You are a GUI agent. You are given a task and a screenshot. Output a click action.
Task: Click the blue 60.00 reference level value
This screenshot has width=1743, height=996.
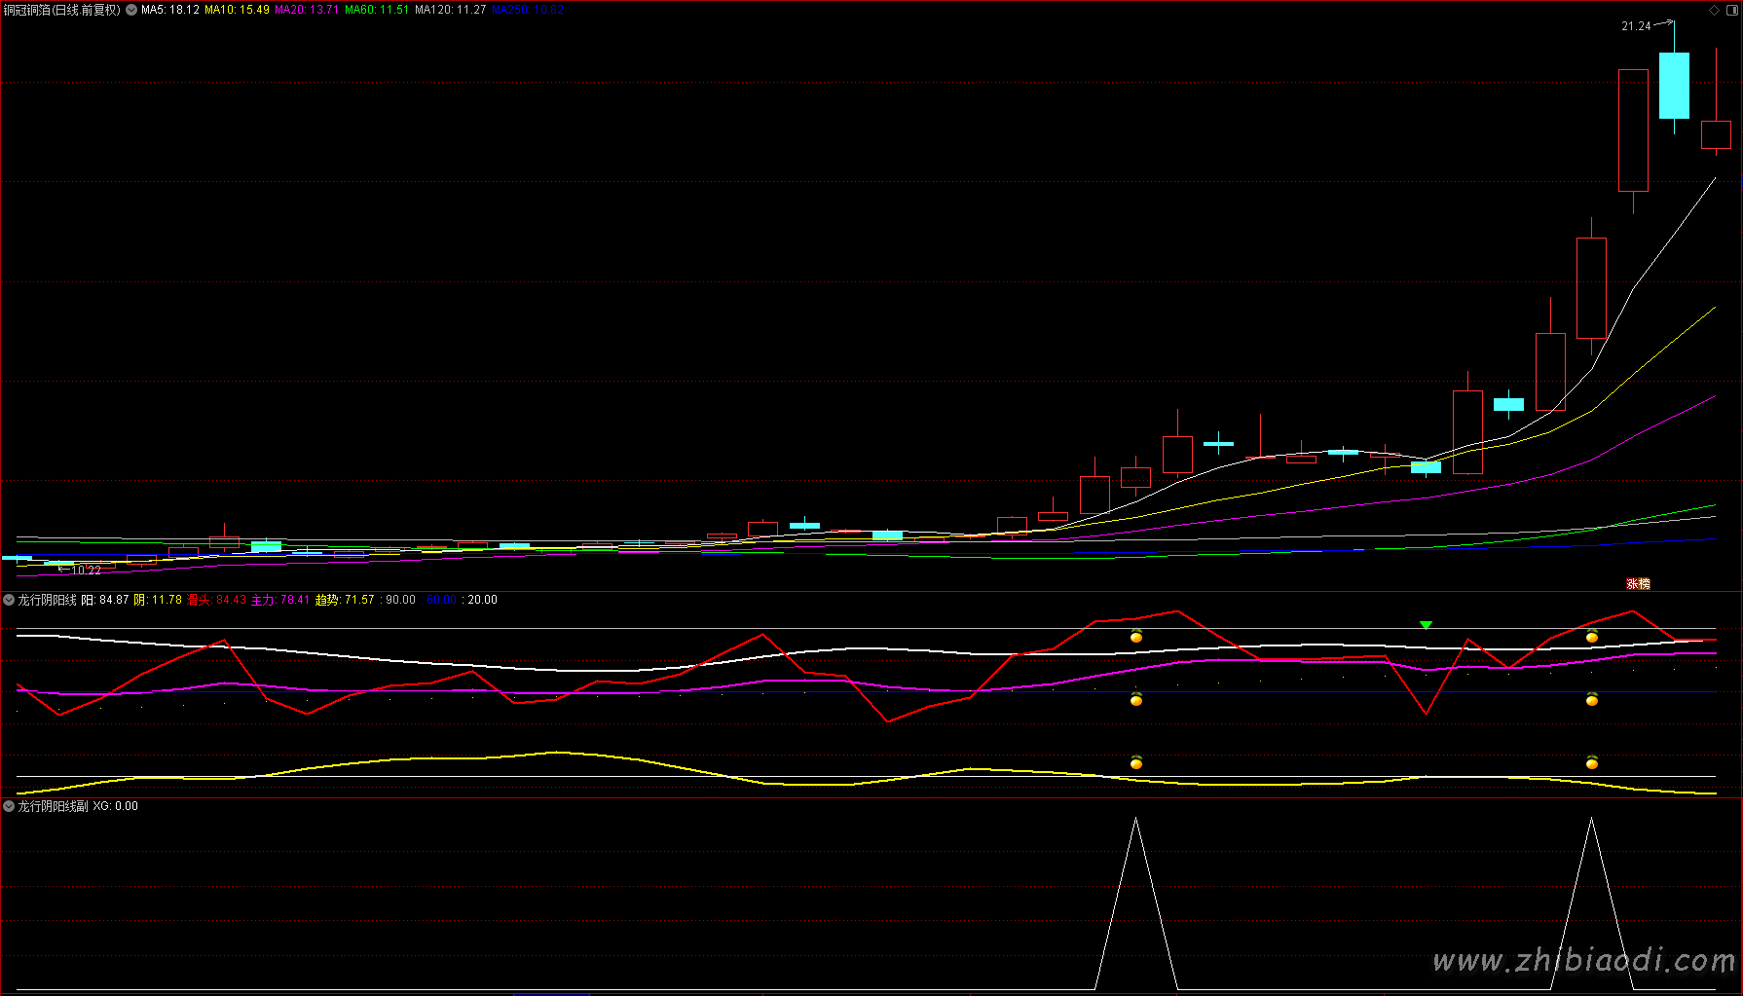click(441, 600)
